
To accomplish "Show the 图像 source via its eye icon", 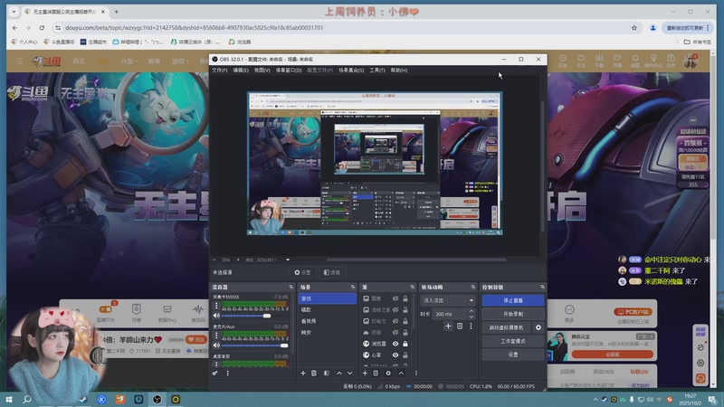I will tap(395, 298).
